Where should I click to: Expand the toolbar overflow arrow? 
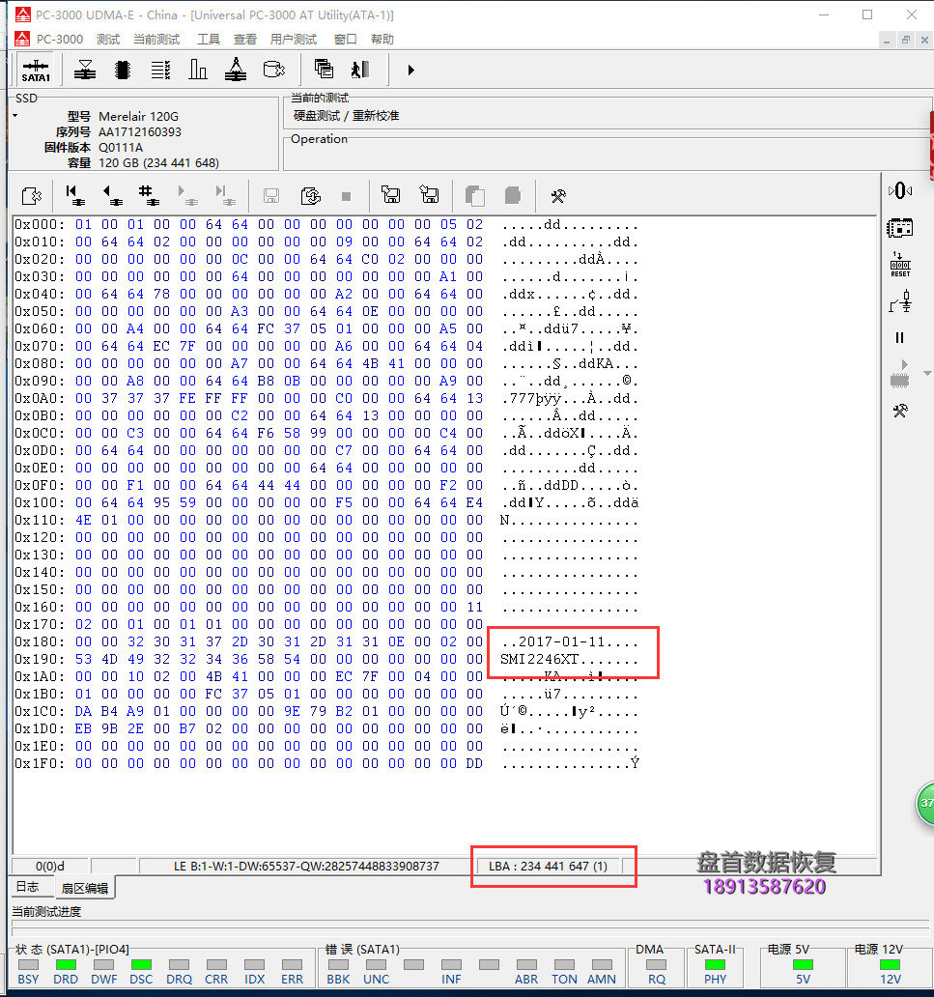coord(410,70)
